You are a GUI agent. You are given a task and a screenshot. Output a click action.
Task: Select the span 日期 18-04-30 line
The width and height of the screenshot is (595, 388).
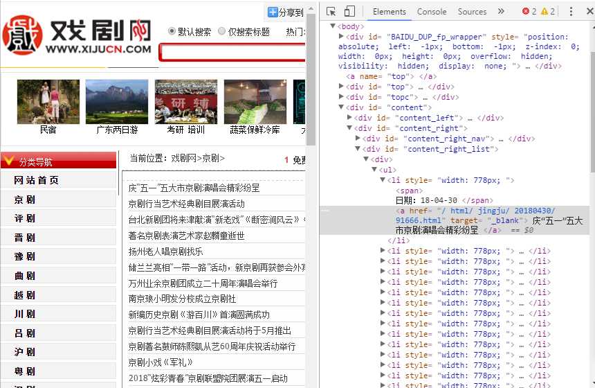(444, 195)
